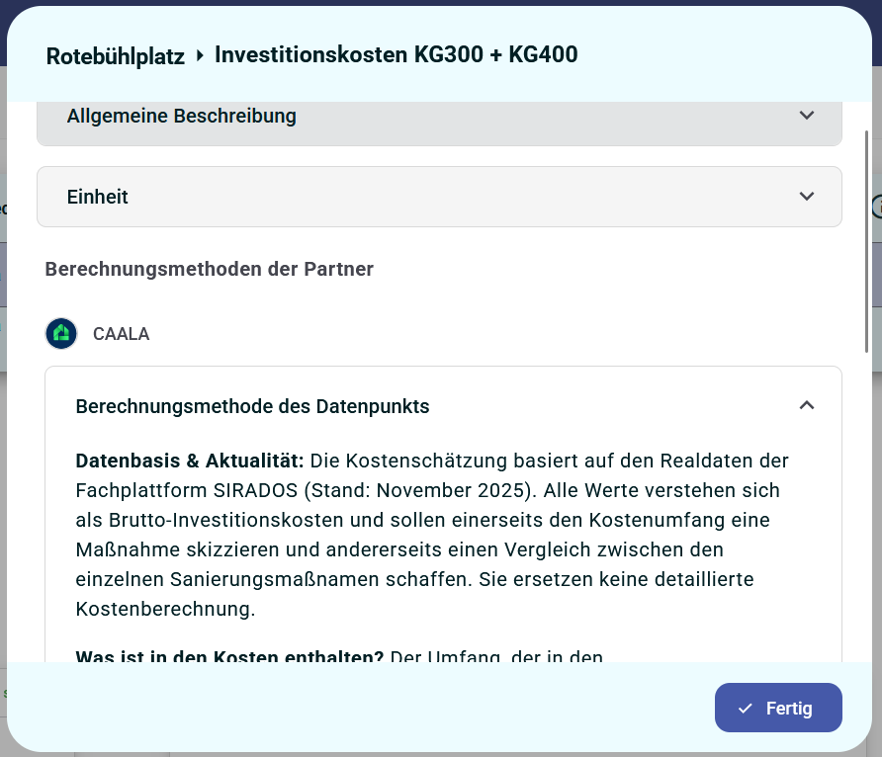Collapse Berechnungsmethode des Datenpunkts section

(443, 406)
